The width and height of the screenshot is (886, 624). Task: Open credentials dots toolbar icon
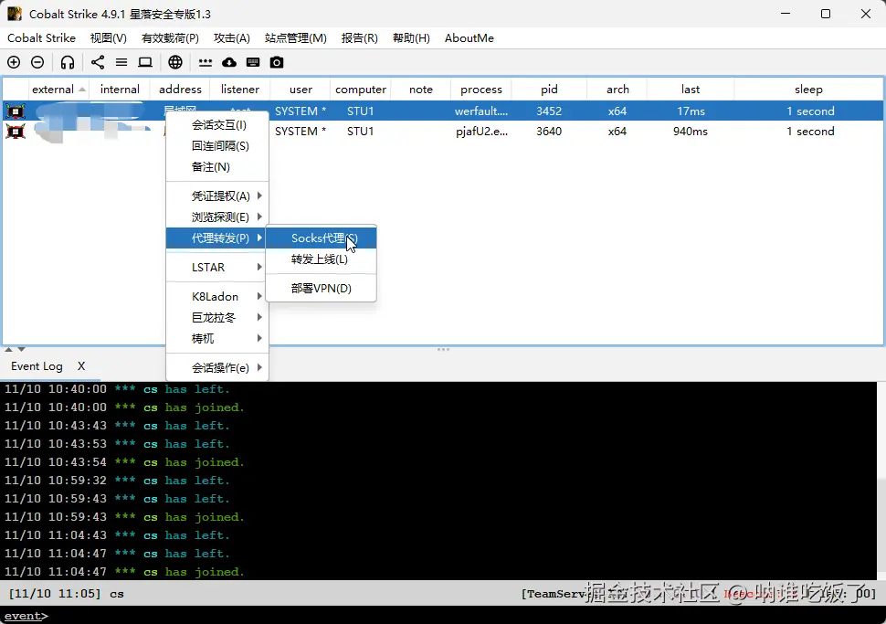point(206,62)
